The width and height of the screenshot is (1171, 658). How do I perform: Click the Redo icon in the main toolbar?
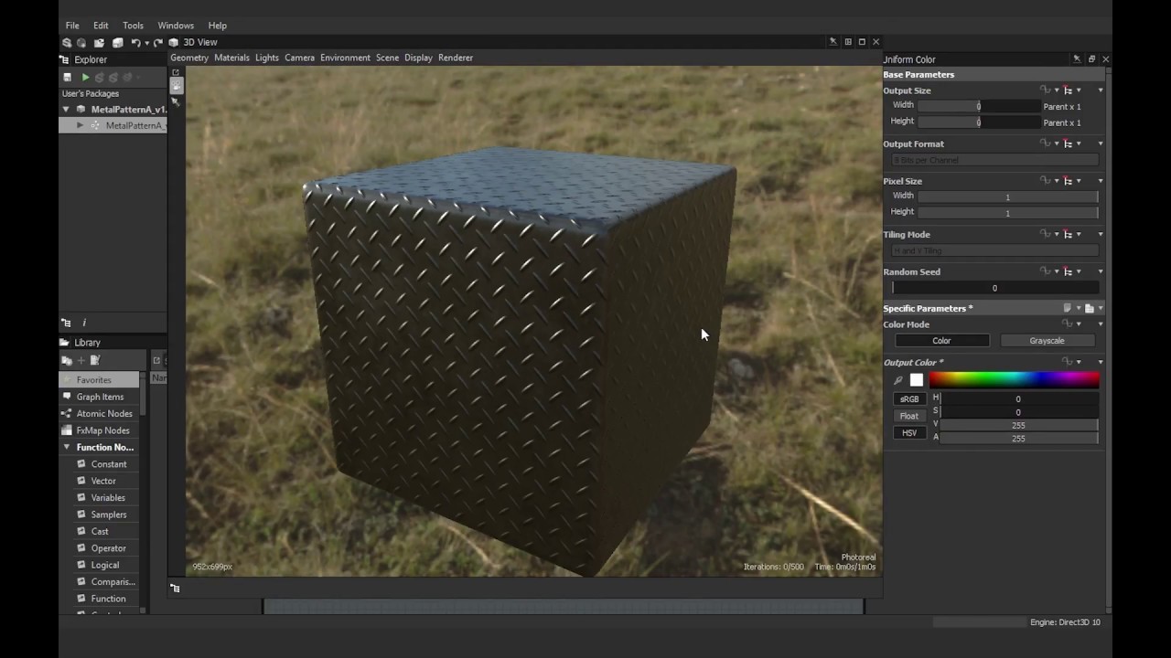[x=156, y=42]
